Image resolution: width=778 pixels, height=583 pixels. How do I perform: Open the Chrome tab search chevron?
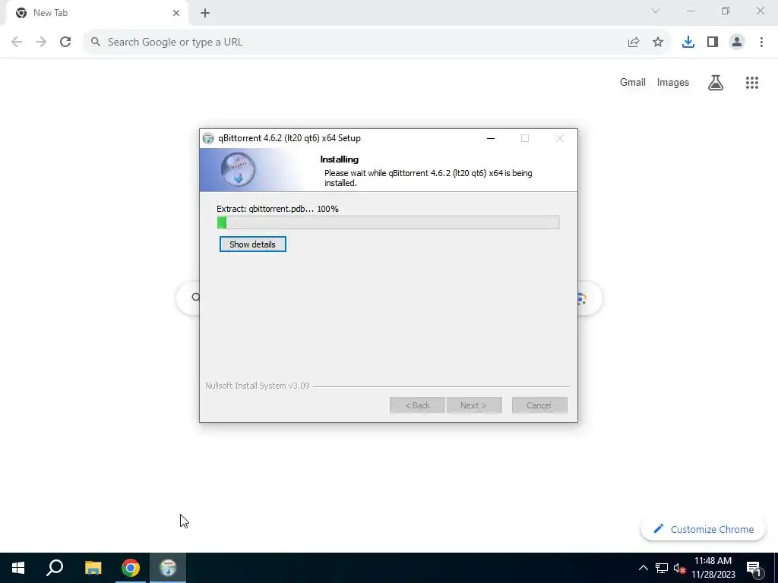[656, 11]
